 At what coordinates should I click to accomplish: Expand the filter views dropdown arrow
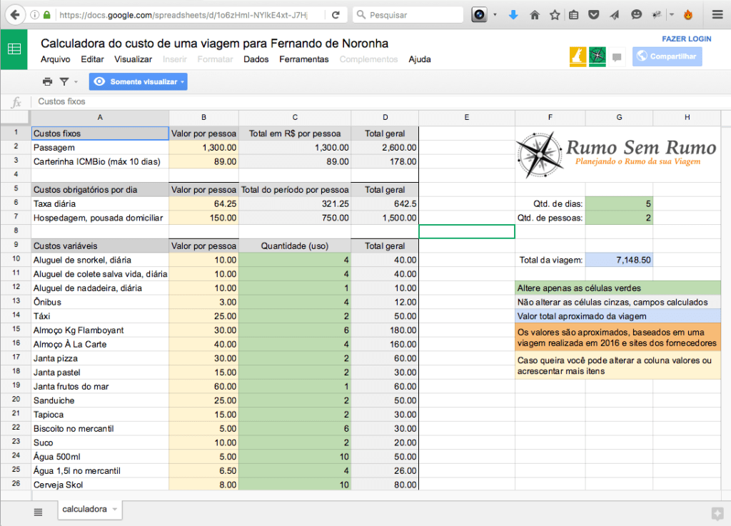pyautogui.click(x=76, y=82)
